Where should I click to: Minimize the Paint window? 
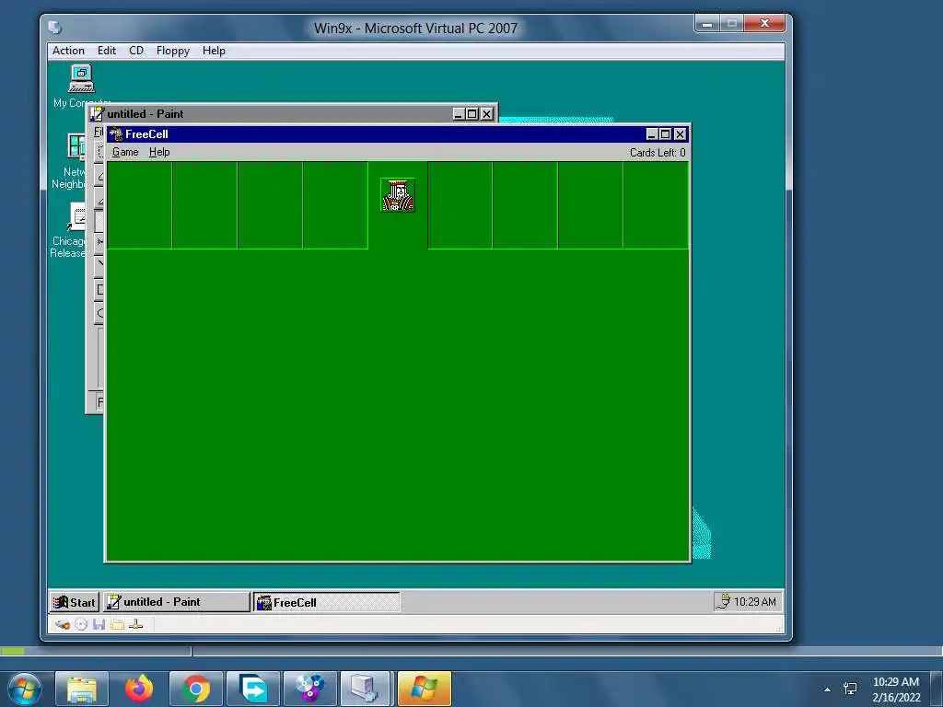[459, 113]
